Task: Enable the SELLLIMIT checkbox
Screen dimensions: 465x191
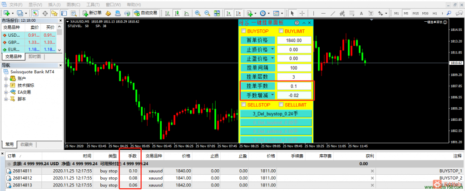Action: (x=281, y=105)
